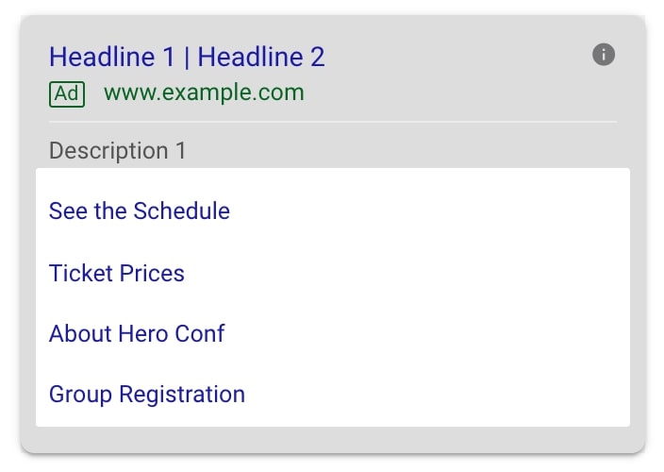This screenshot has height=472, width=664.
Task: Click the word Conf in About Hero Conf
Action: tap(200, 333)
